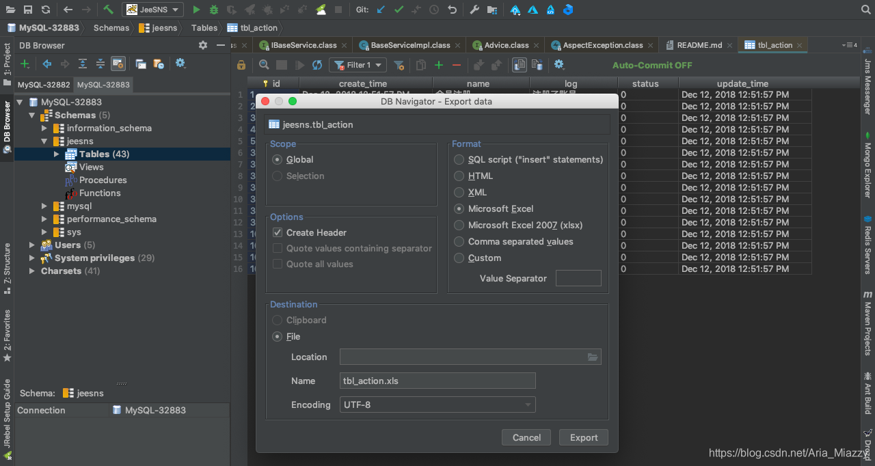Click the Build project hammer icon
This screenshot has width=875, height=466.
coord(108,10)
